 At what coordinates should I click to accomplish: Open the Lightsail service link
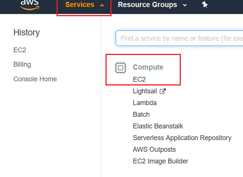click(x=145, y=91)
